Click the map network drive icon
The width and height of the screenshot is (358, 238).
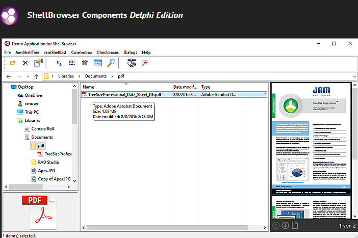132,63
